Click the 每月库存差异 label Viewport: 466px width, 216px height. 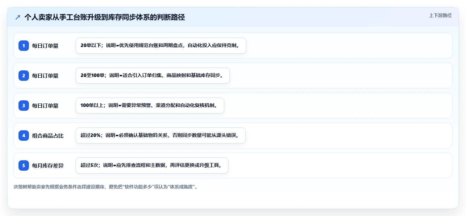(x=48, y=165)
